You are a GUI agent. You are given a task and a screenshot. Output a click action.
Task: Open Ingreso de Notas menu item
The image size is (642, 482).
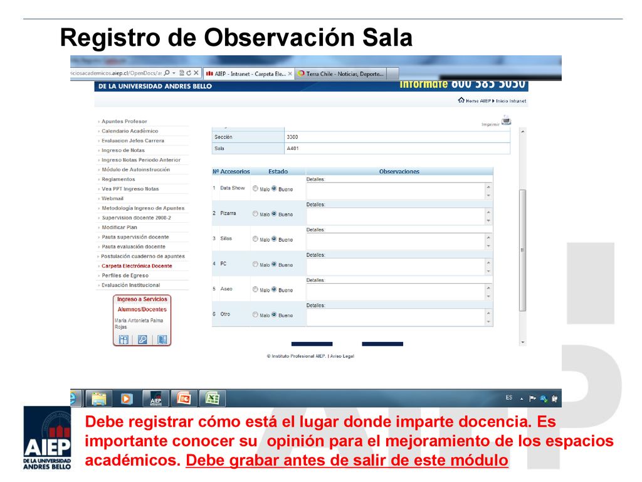(123, 150)
